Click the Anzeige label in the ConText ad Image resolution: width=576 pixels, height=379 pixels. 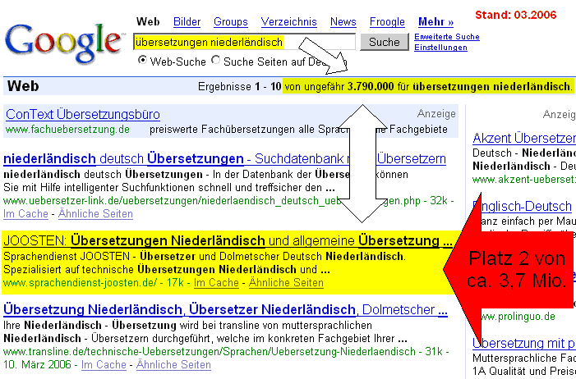436,114
